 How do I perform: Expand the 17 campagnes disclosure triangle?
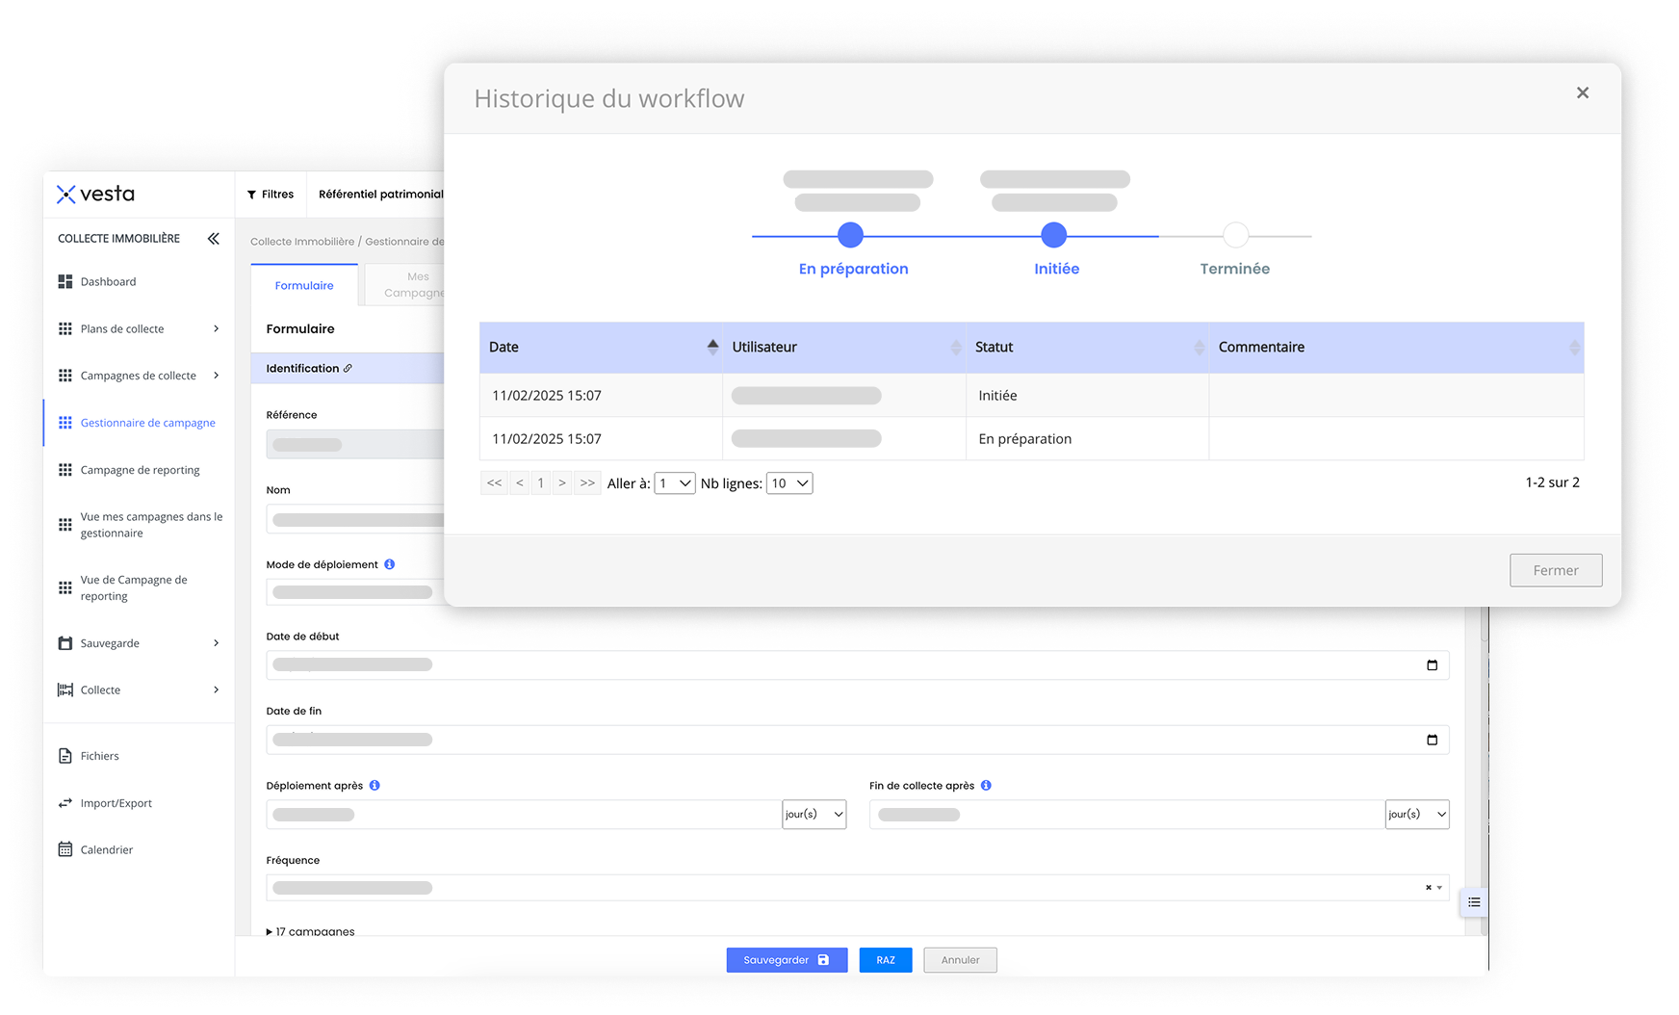270,931
